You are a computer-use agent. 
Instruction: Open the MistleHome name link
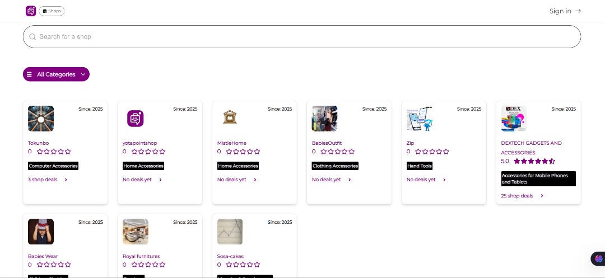(x=231, y=143)
